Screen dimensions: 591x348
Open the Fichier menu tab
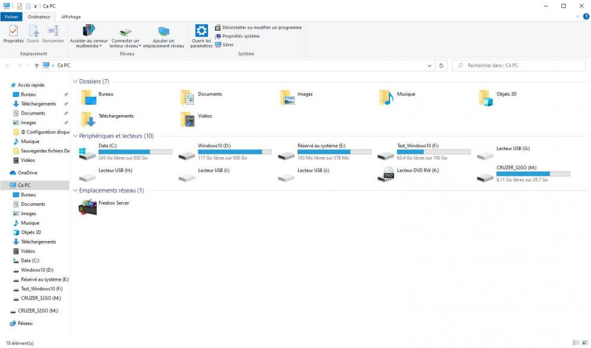(x=12, y=17)
